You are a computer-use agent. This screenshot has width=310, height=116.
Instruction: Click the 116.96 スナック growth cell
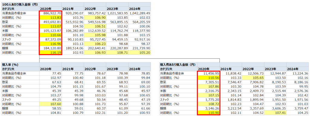(51, 44)
